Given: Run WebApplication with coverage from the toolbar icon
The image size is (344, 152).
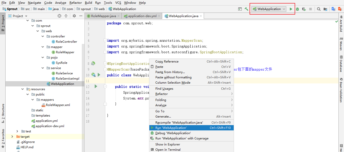Looking at the screenshot, I should coord(304,9).
